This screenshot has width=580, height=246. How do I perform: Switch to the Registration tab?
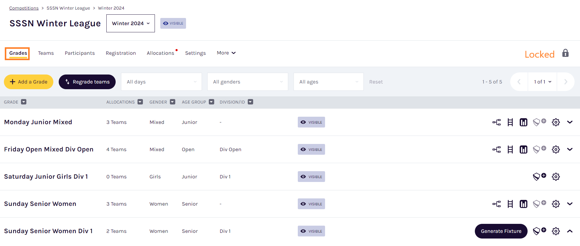pos(121,53)
